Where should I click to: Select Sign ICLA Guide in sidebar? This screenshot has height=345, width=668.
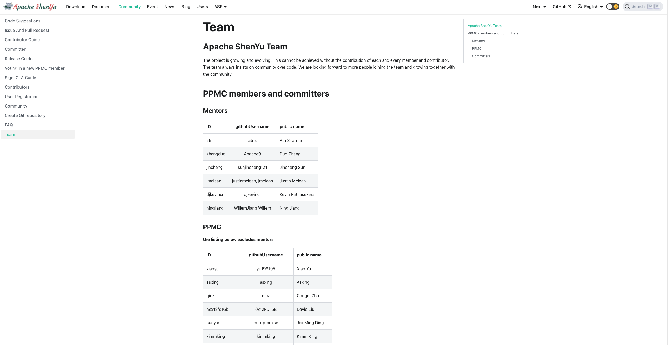[21, 78]
